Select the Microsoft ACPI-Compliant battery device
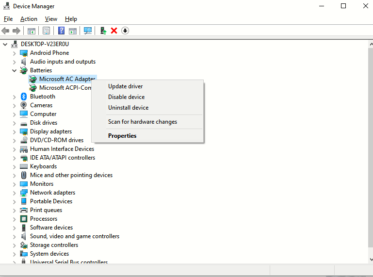 pyautogui.click(x=65, y=88)
